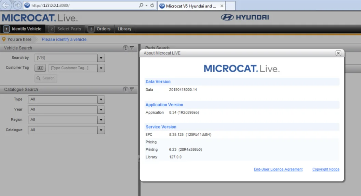Select the Microcat V6 Hyundai browser tab

point(191,6)
